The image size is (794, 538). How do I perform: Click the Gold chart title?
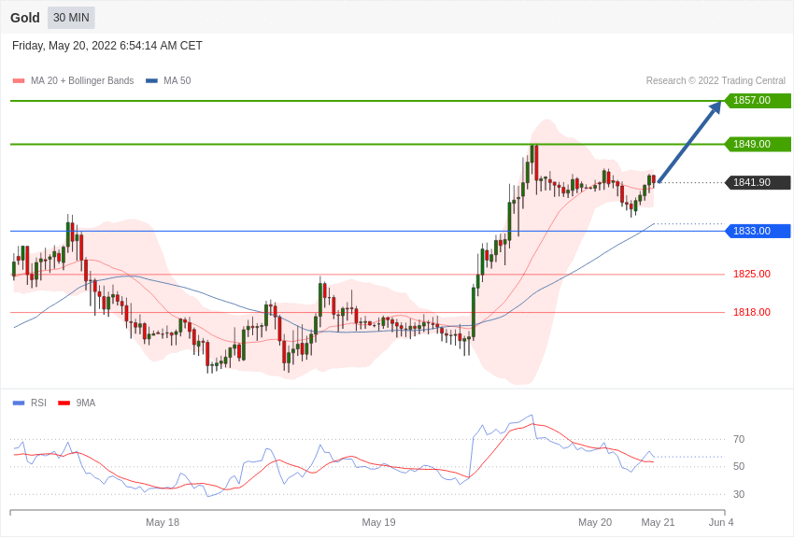click(25, 18)
